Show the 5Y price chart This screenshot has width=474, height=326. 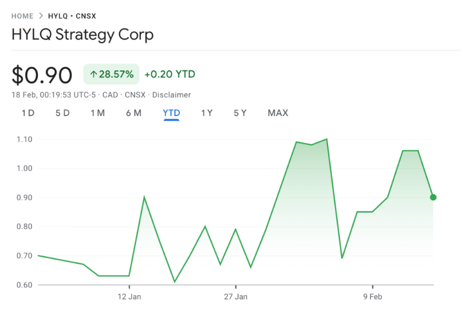tap(240, 113)
